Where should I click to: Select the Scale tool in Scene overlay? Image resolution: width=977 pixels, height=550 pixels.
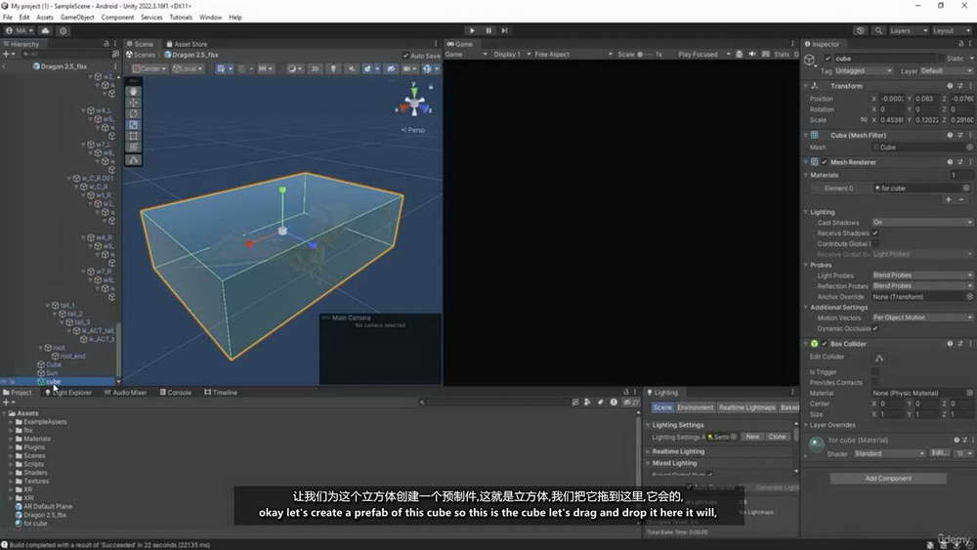pos(133,125)
